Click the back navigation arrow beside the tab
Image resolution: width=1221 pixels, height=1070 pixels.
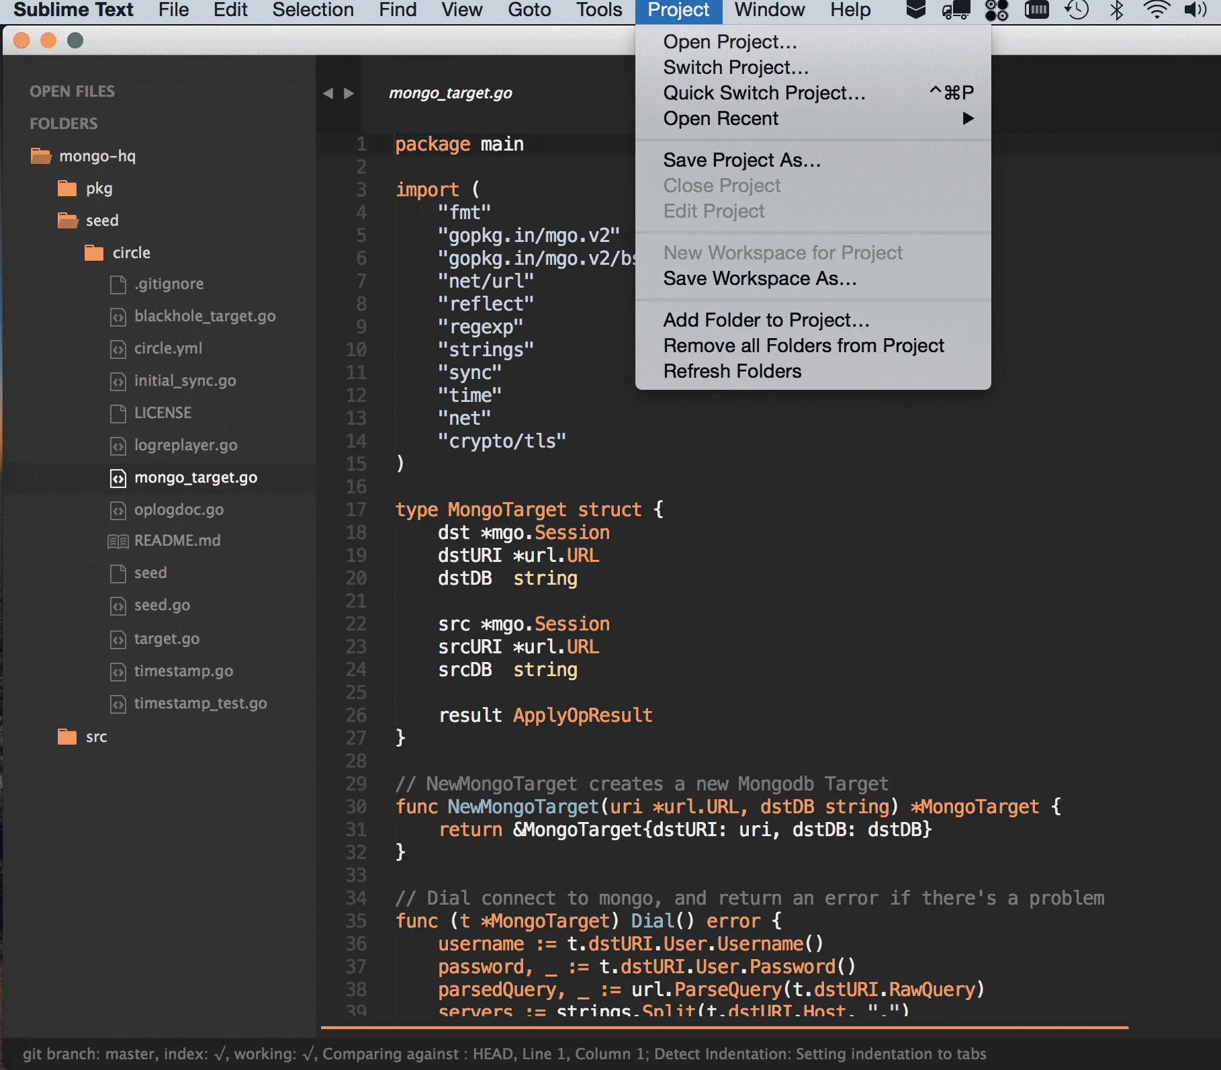pos(328,93)
